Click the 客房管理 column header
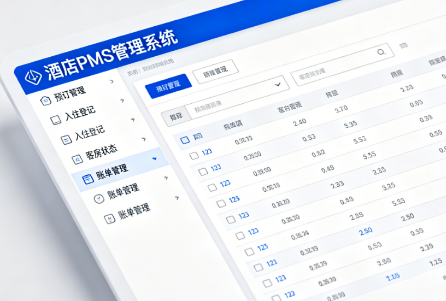This screenshot has height=301, width=446. 290,107
